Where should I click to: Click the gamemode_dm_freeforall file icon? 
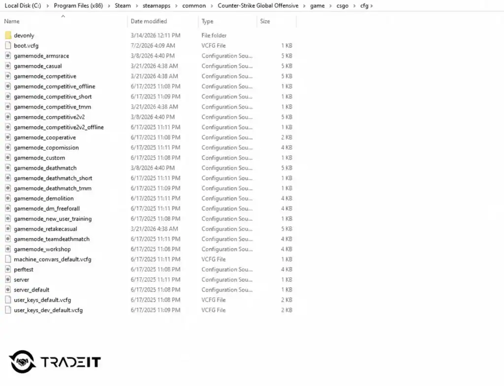[x=8, y=208]
